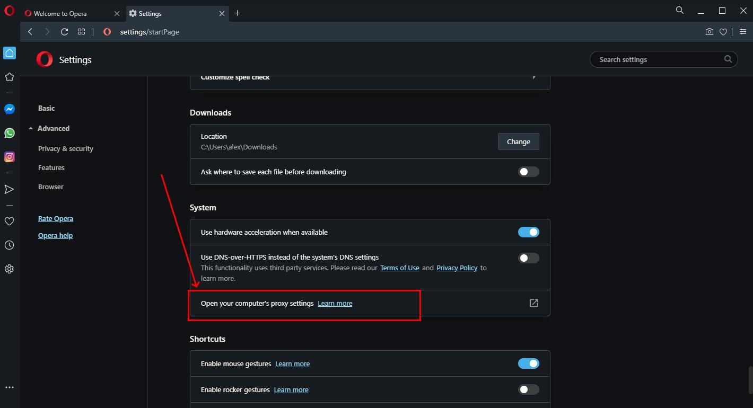This screenshot has height=408, width=753.
Task: Turn on rocker gestures
Action: 528,389
